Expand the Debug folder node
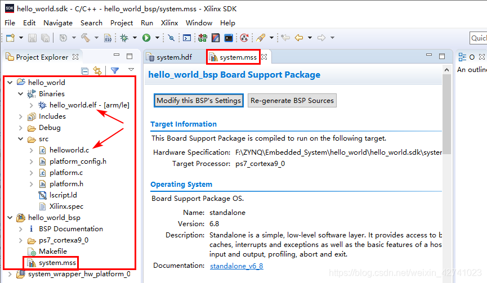The image size is (487, 283). pyautogui.click(x=20, y=128)
